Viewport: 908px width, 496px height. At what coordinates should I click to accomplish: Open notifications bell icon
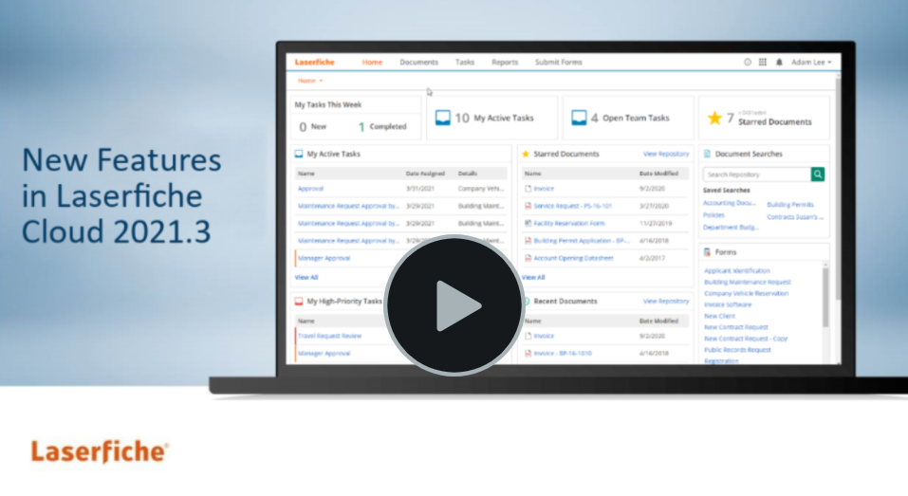pos(779,62)
